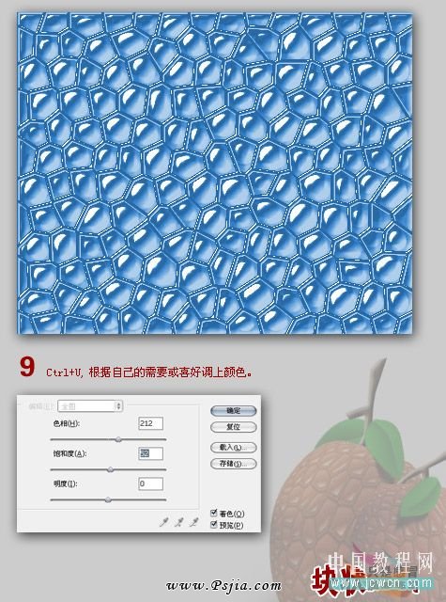Click the 饱和度 saturation slider handle
This screenshot has width=446, height=602.
point(111,469)
